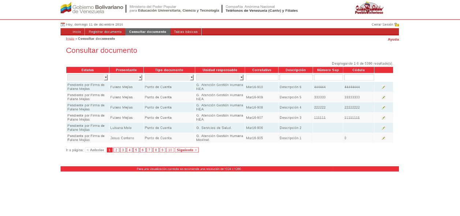Click the Correlativo filter text field
460x216 pixels.
(x=262, y=77)
